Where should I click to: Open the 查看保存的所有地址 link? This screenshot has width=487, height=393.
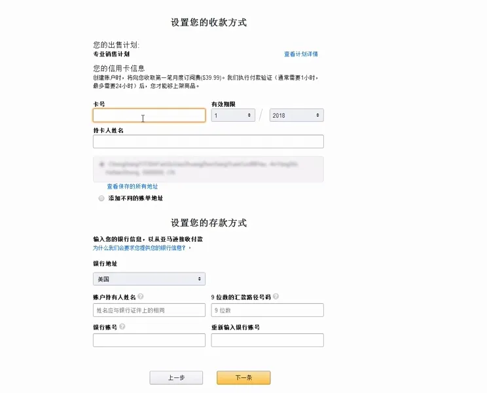(x=132, y=187)
